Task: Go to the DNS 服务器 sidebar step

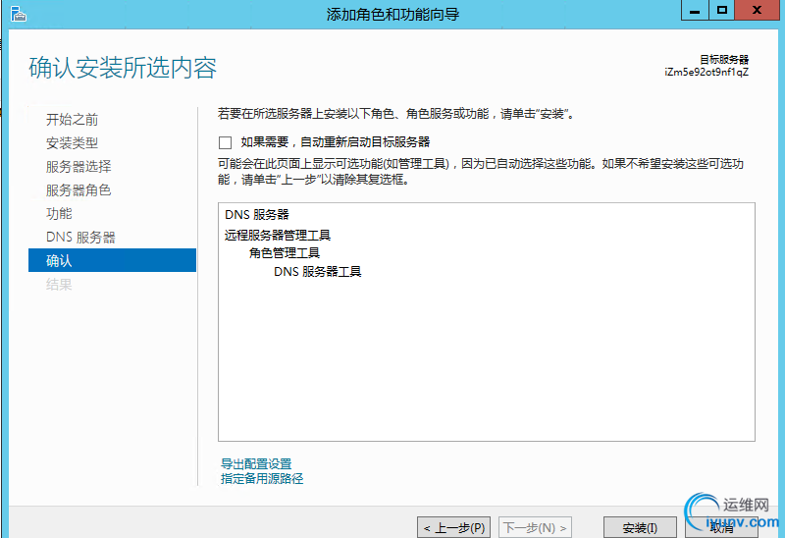Action: point(80,237)
